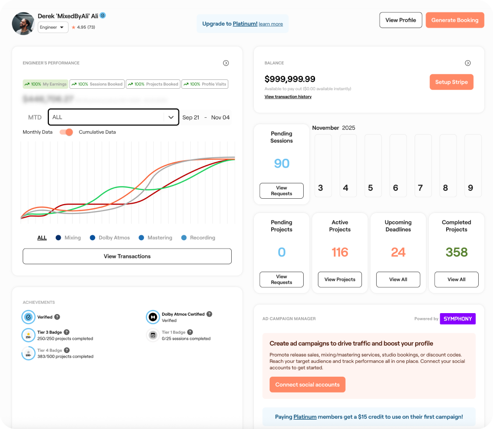Open Balance details arrow icon
Image resolution: width=493 pixels, height=429 pixels.
point(468,63)
